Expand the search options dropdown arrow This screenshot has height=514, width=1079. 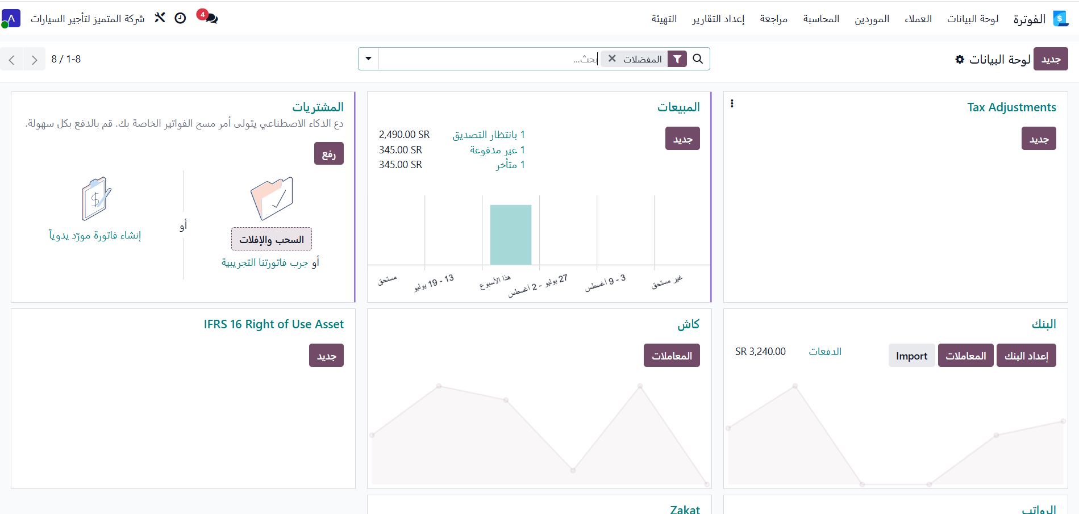click(x=368, y=59)
